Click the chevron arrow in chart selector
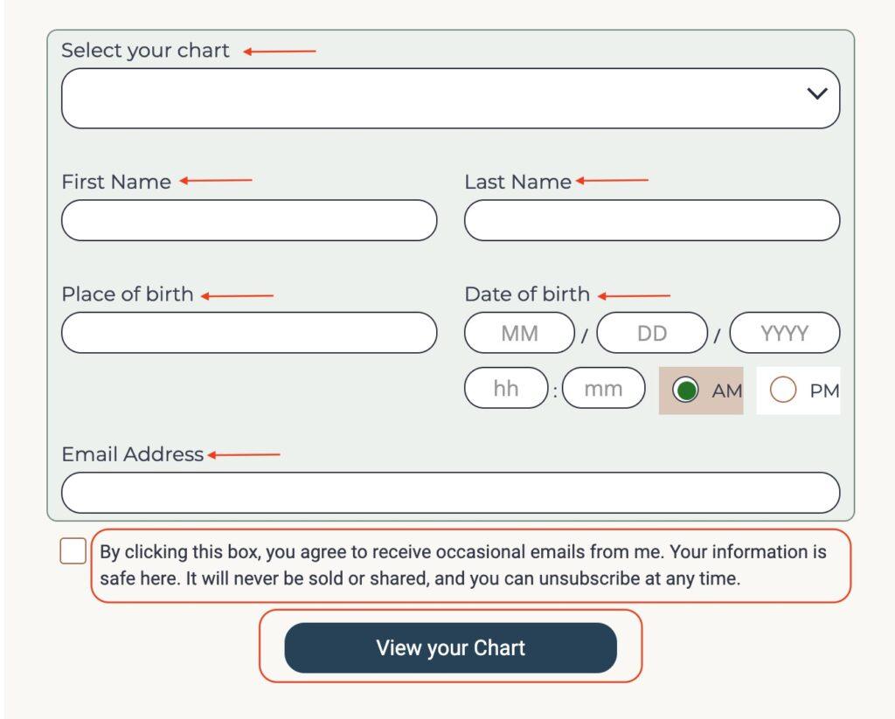The width and height of the screenshot is (895, 719). click(817, 93)
